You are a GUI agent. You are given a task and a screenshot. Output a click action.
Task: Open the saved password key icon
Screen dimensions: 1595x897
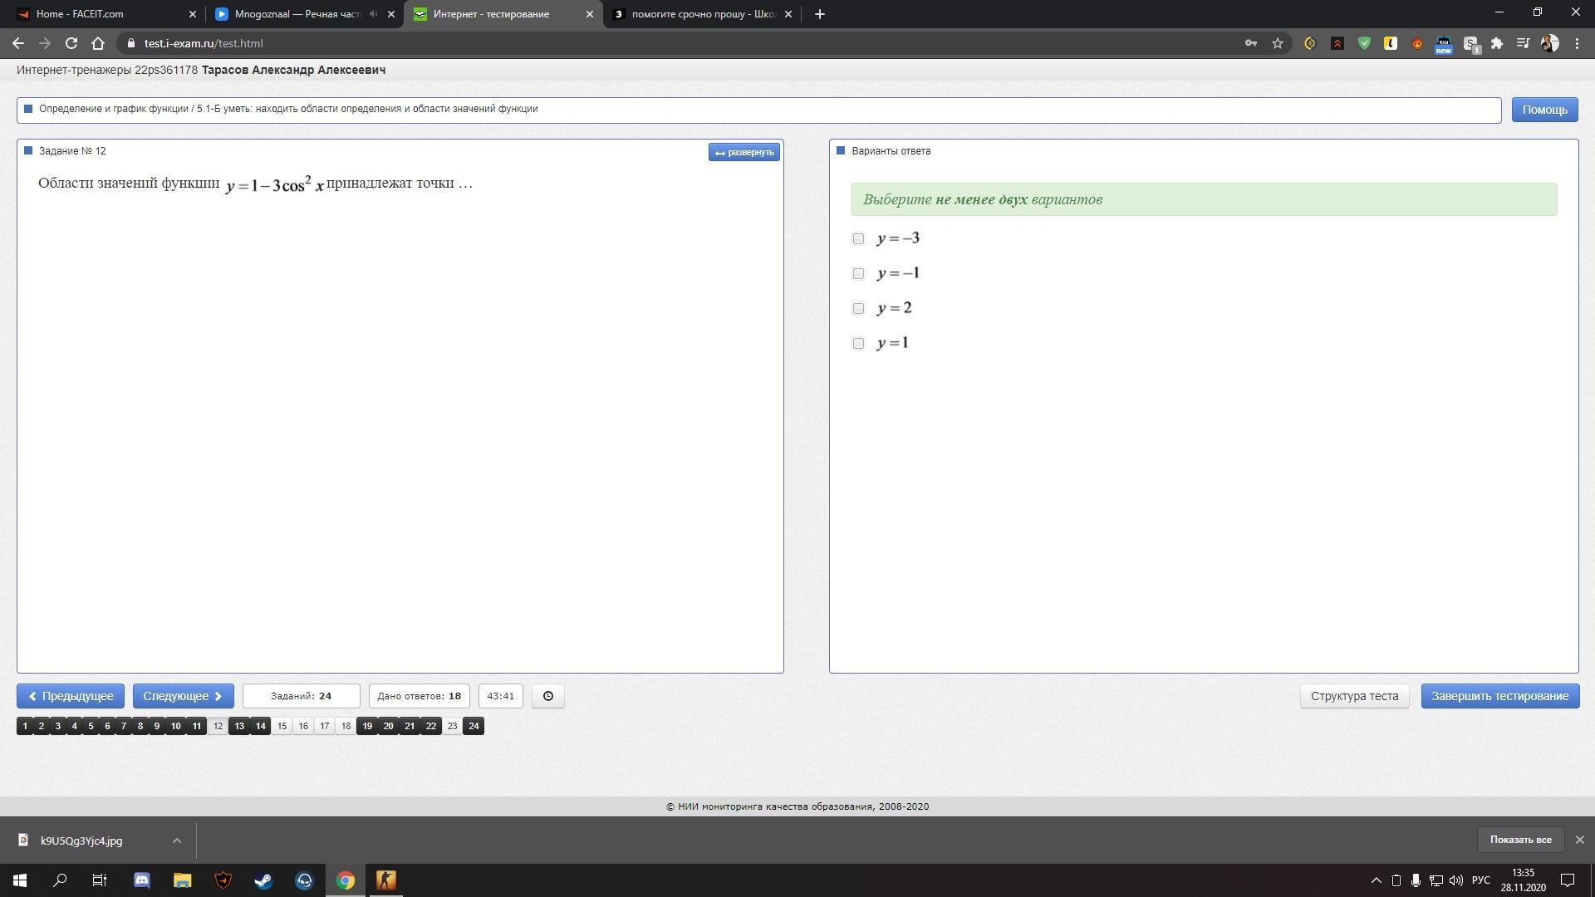[x=1250, y=43]
